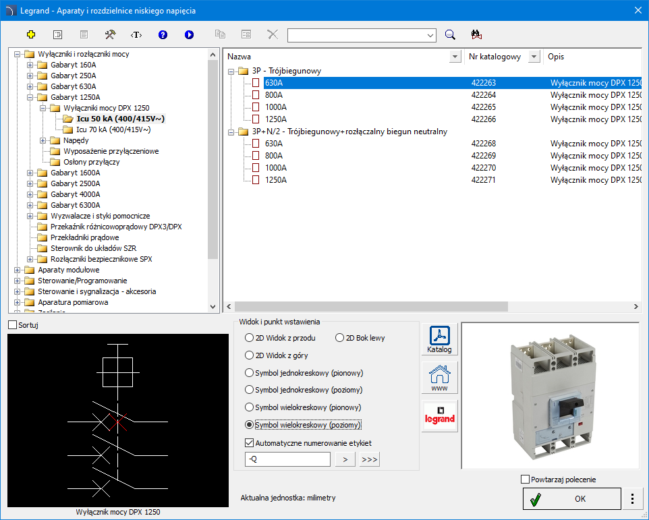Screen dimensions: 649x520
Task: Click the Aparaty modułowe folder icon
Action: pyautogui.click(x=30, y=270)
